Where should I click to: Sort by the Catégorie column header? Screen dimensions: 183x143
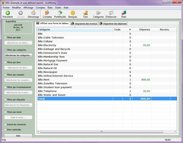coord(75,29)
